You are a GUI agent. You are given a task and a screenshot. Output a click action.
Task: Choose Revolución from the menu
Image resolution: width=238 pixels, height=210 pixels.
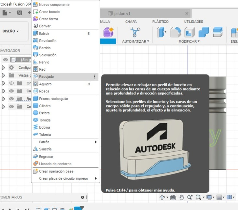(65, 41)
